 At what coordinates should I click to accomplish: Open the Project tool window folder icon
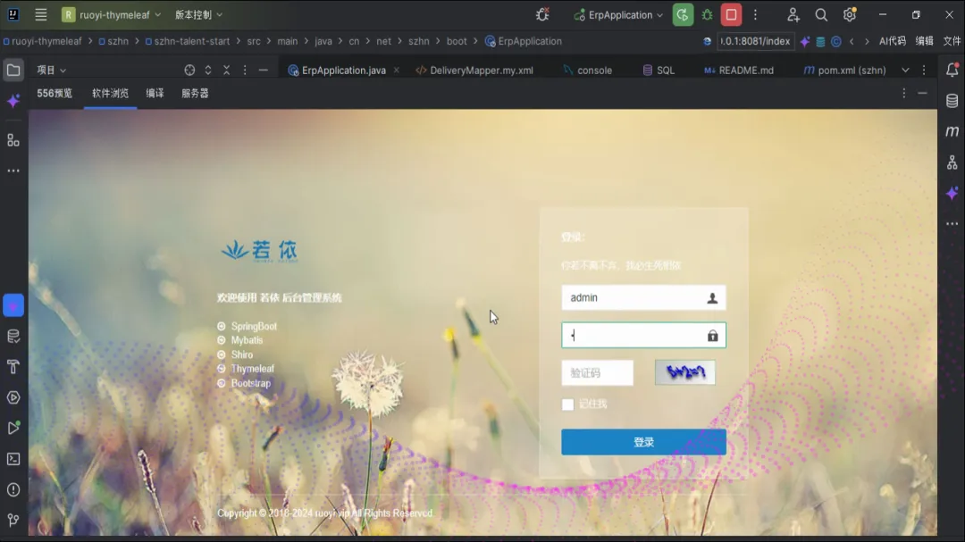click(x=13, y=71)
